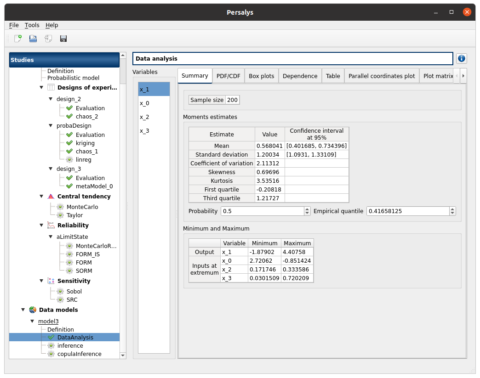Image resolution: width=480 pixels, height=378 pixels.
Task: Collapse the Designs of experiments tree node
Action: [x=41, y=88]
